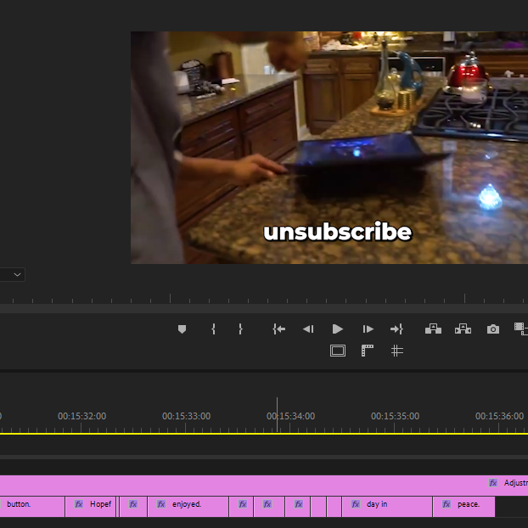Select the 'enjoyed.' caption clip
This screenshot has width=528, height=528.
(x=188, y=506)
